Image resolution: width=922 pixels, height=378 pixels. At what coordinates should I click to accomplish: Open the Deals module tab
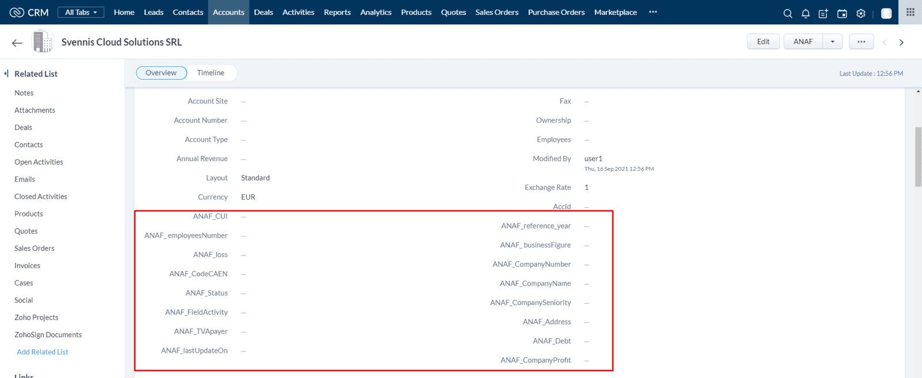(263, 12)
